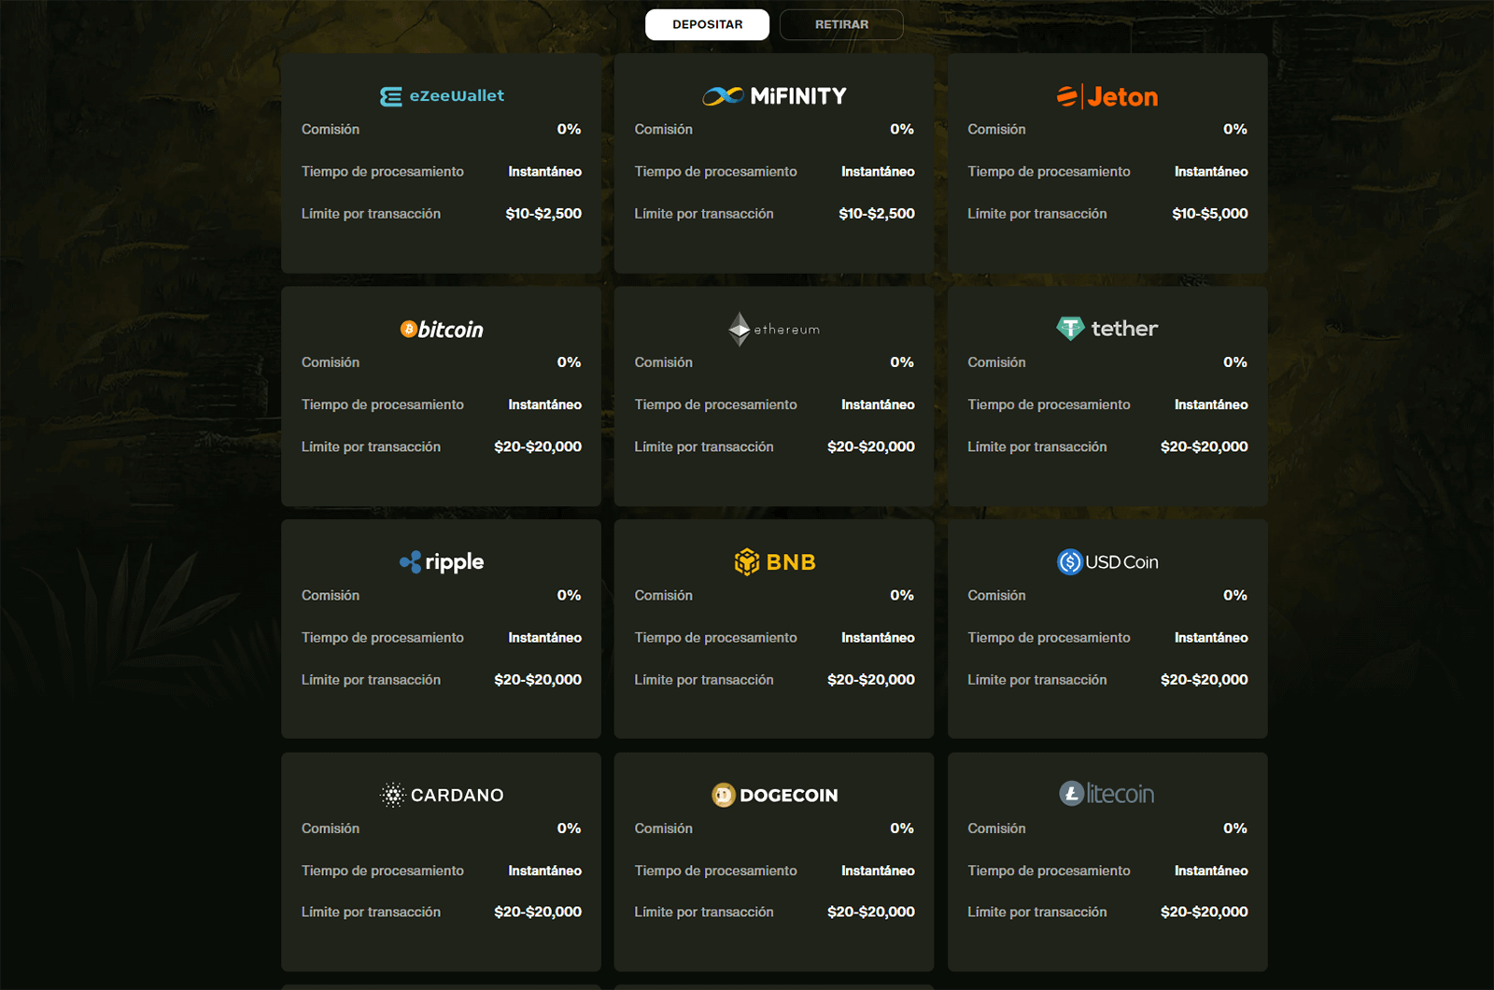
Task: Click the CARDANO 0% commission value
Action: tap(570, 828)
